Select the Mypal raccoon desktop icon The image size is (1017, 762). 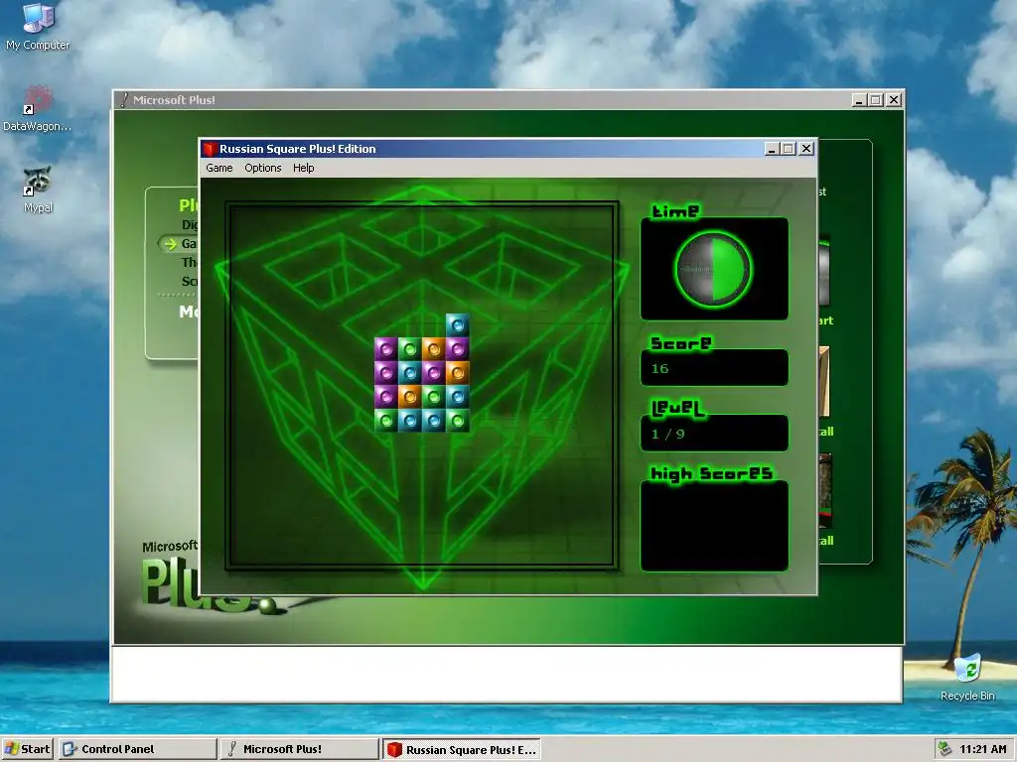pyautogui.click(x=38, y=190)
